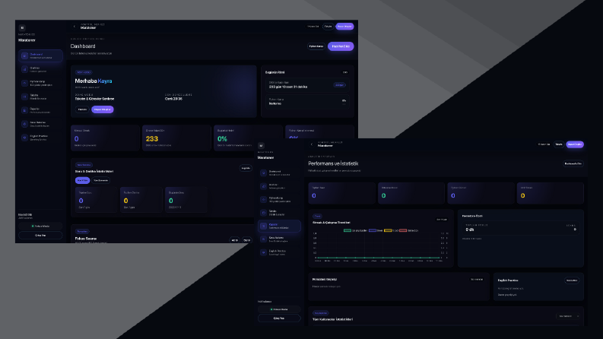Viewport: 603px width, 339px height.
Task: Click Takvim icon in Dashboard window sidebar
Action: coord(24,97)
